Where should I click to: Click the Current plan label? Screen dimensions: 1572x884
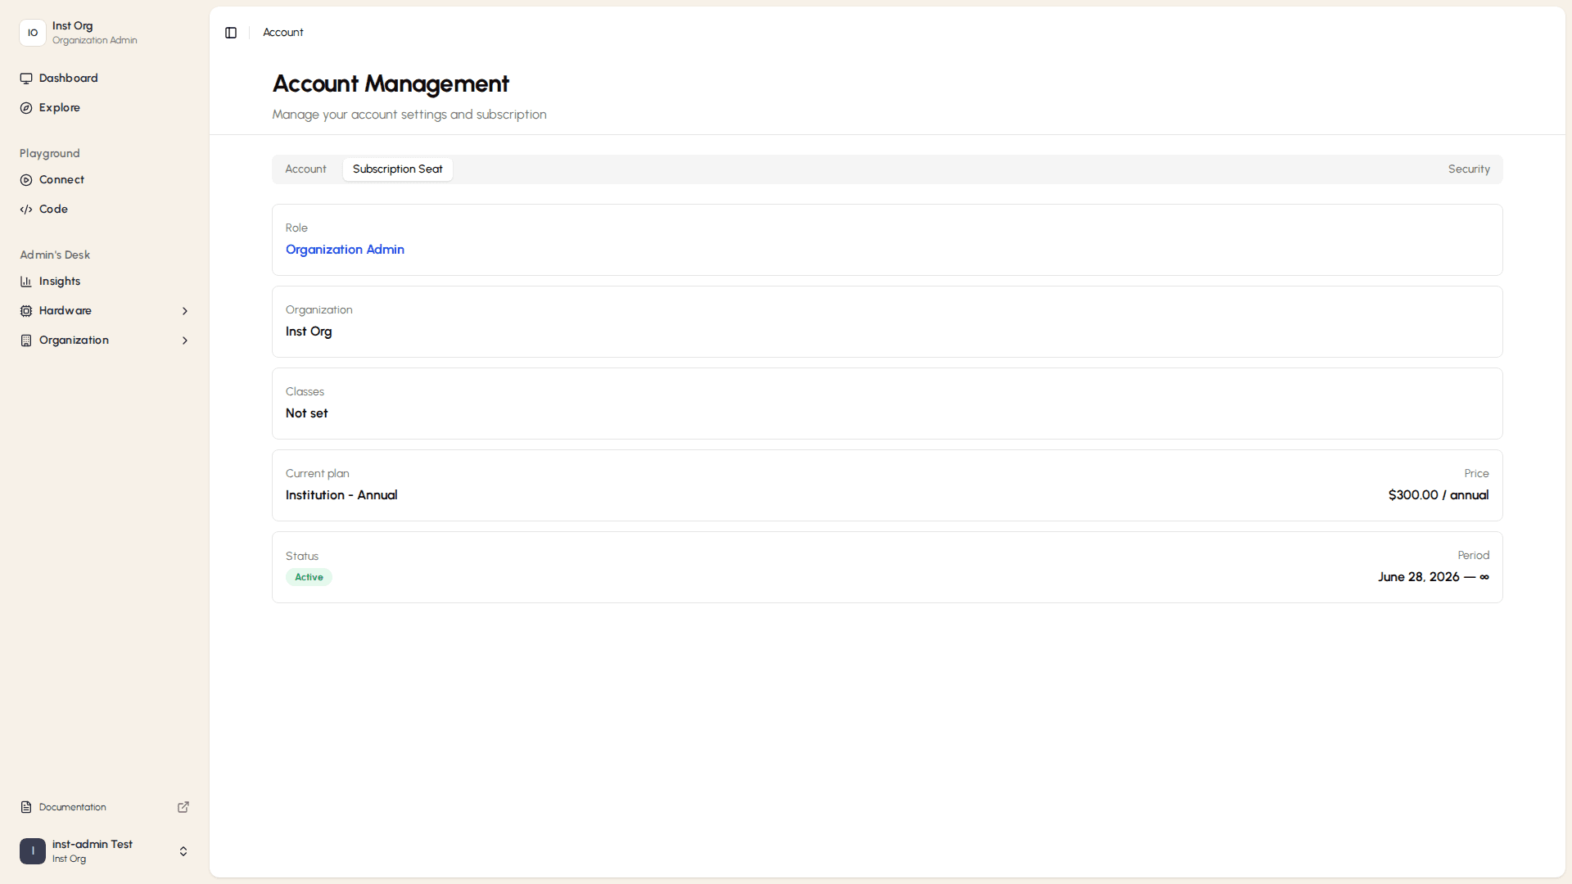318,474
